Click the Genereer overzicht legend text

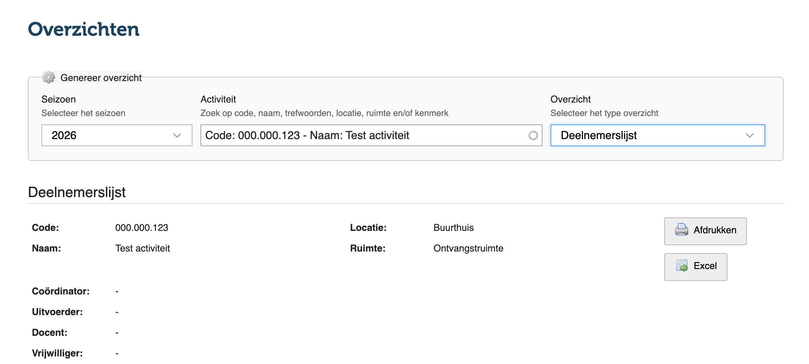(x=101, y=78)
